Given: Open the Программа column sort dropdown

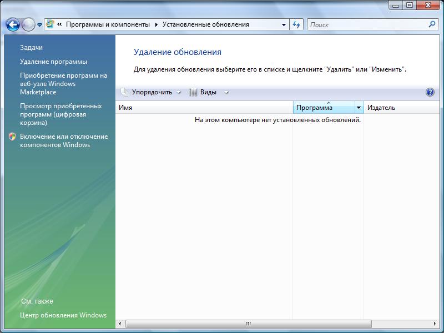Looking at the screenshot, I should point(357,108).
